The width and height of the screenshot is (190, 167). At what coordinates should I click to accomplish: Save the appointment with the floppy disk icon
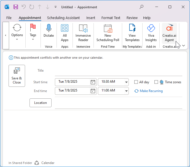tap(16, 7)
